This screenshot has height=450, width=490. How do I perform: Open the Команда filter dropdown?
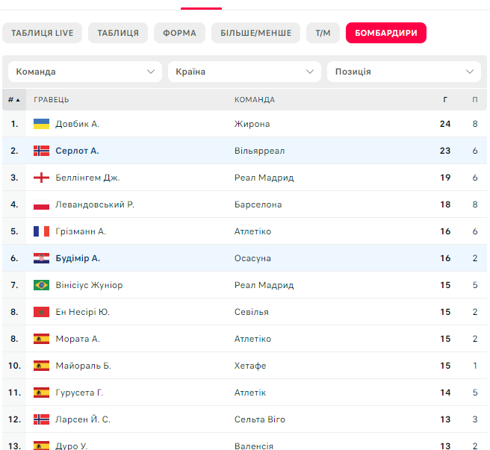pyautogui.click(x=85, y=72)
